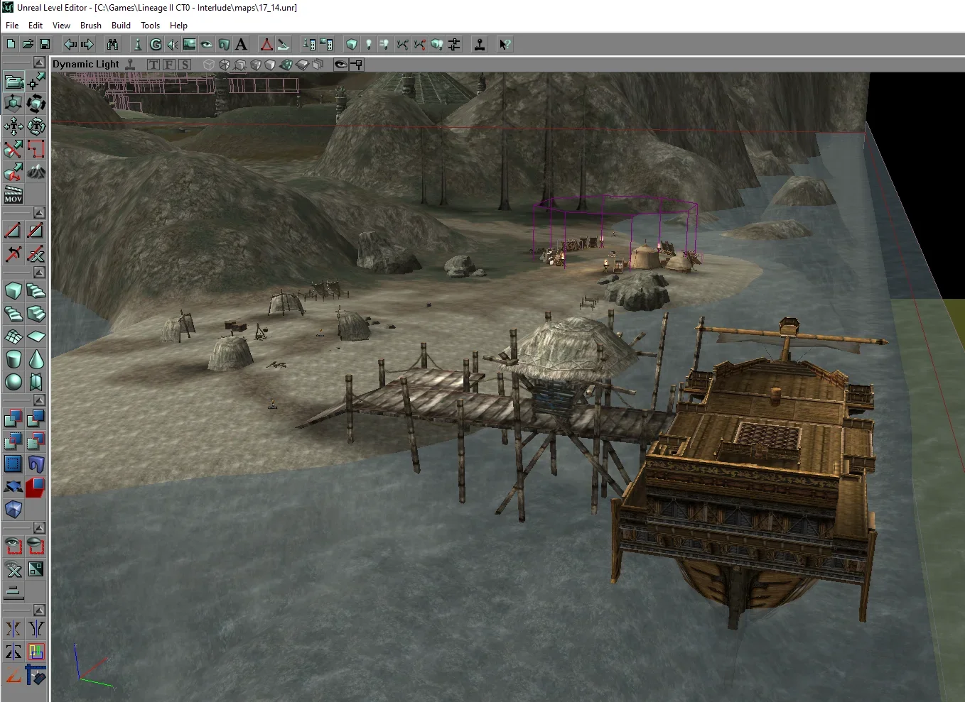The width and height of the screenshot is (965, 702).
Task: Collapse the camera tools group
Action: click(x=39, y=62)
